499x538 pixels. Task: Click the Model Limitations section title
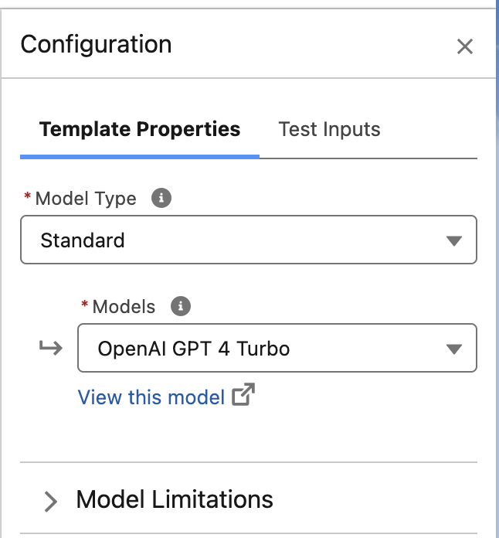[x=175, y=499]
